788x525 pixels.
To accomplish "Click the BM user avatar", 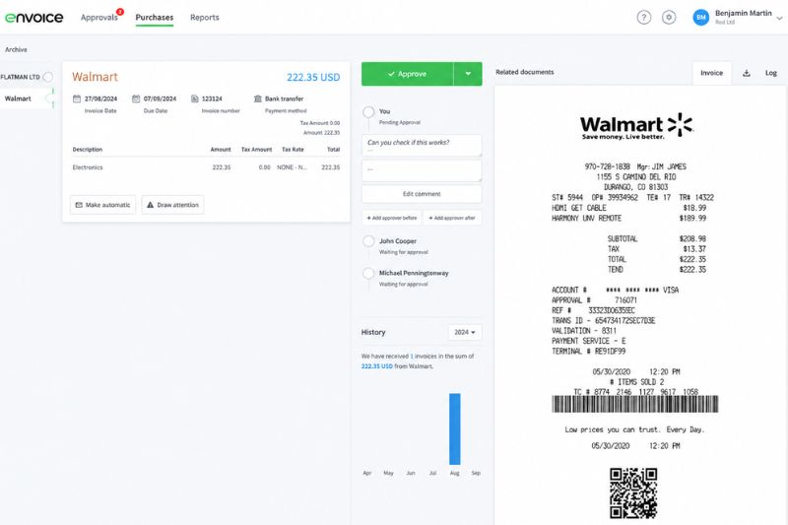I will point(700,18).
